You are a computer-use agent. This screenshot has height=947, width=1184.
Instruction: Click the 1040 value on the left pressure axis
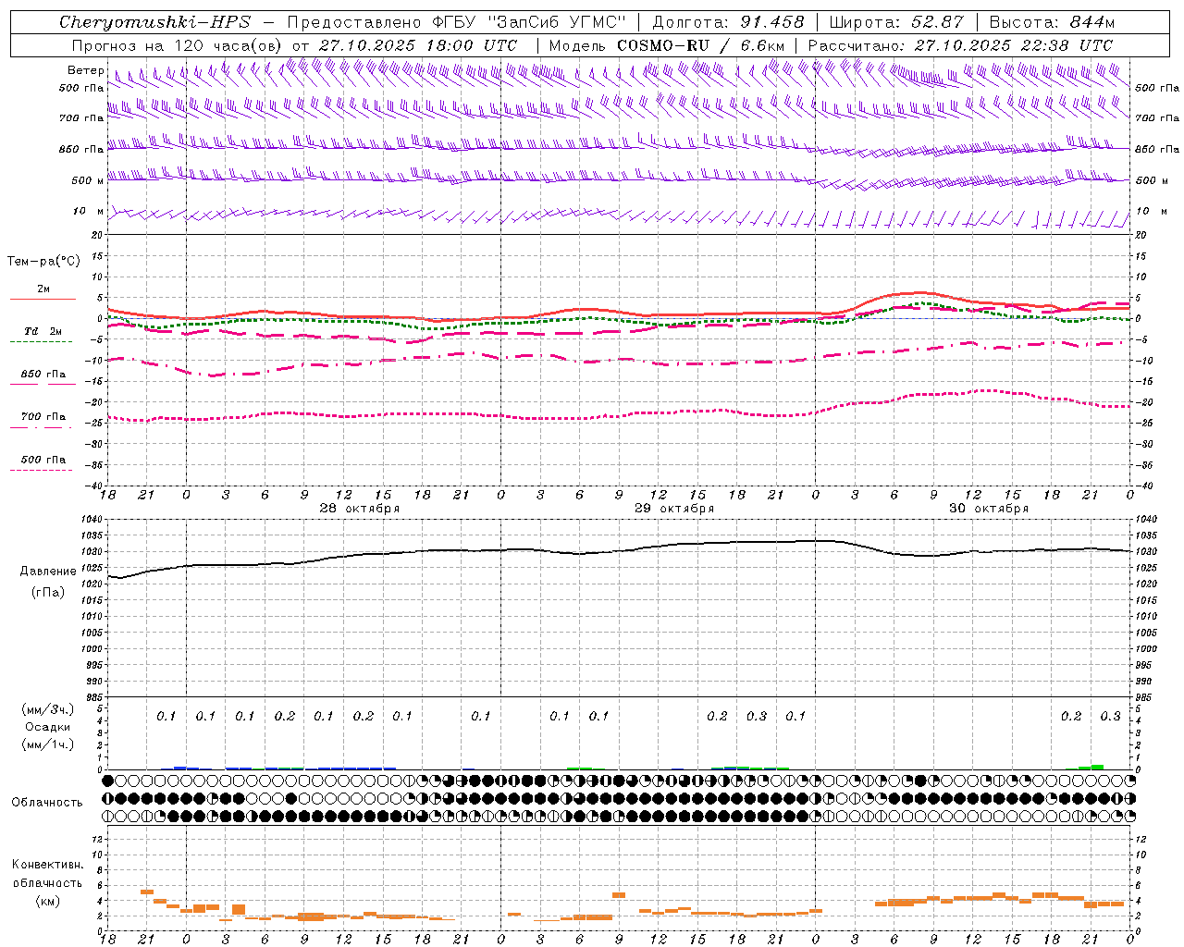click(x=92, y=520)
